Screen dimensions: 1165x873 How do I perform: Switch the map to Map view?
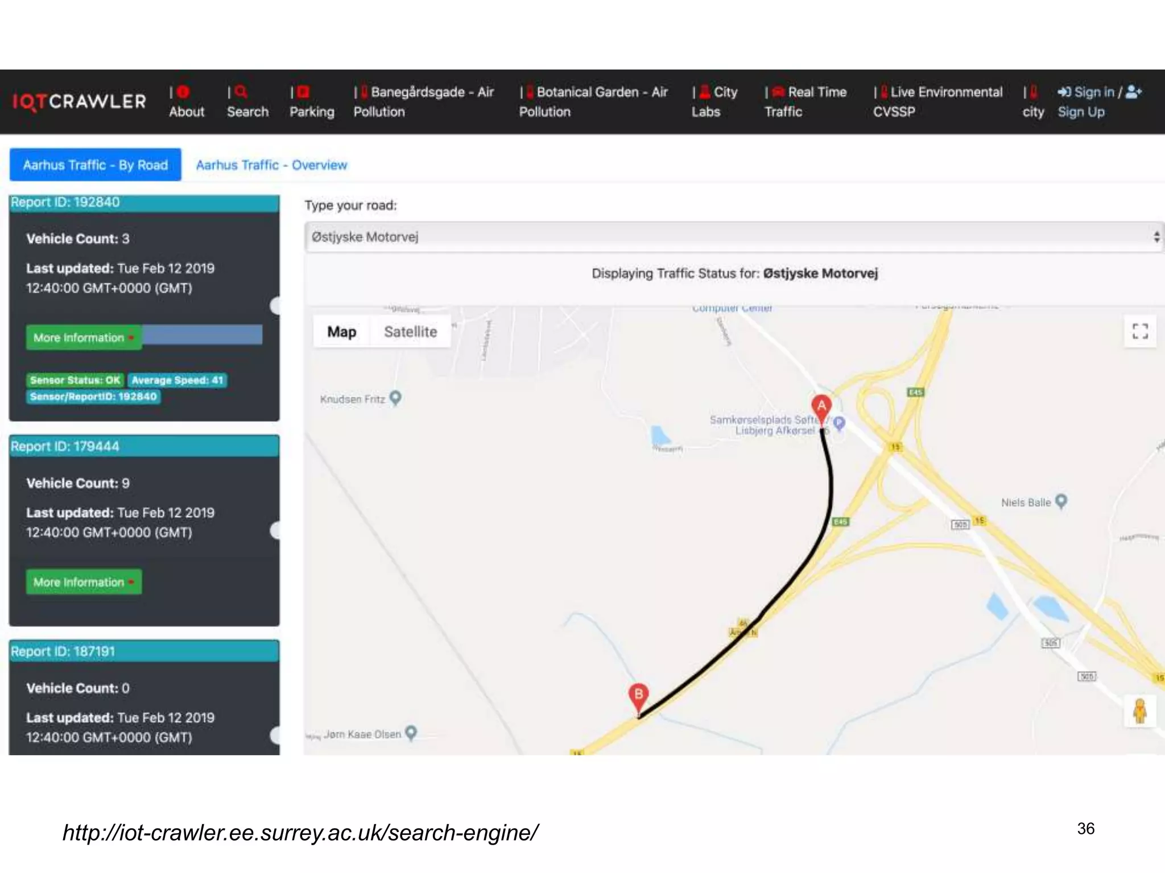click(x=341, y=332)
